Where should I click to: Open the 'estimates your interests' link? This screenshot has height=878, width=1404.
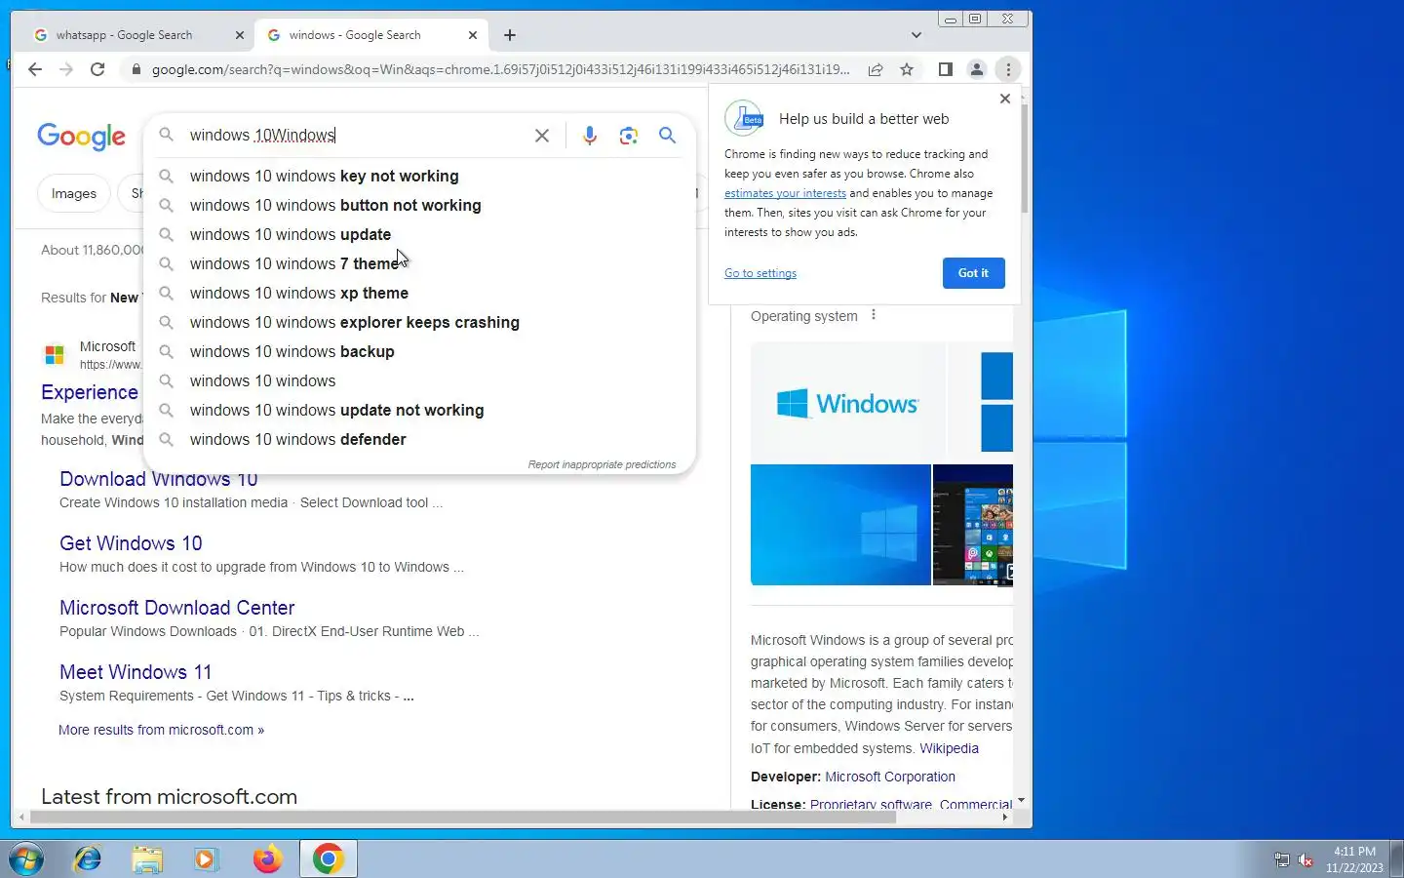coord(785,193)
